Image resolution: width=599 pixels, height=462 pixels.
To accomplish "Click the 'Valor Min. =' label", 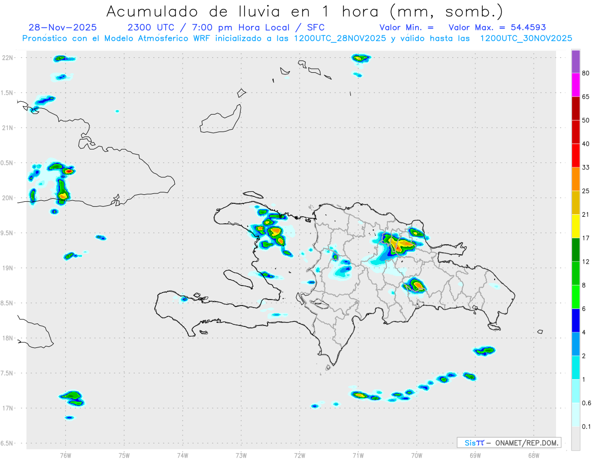I will click(x=406, y=27).
